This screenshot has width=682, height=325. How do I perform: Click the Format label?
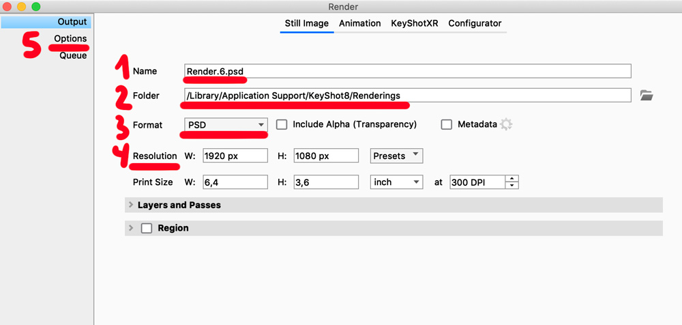point(148,125)
